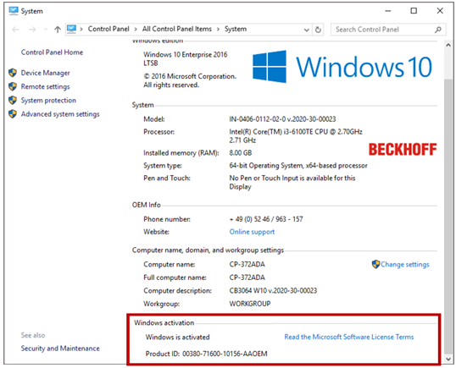Refresh the System page
456x368 pixels.
[318, 30]
